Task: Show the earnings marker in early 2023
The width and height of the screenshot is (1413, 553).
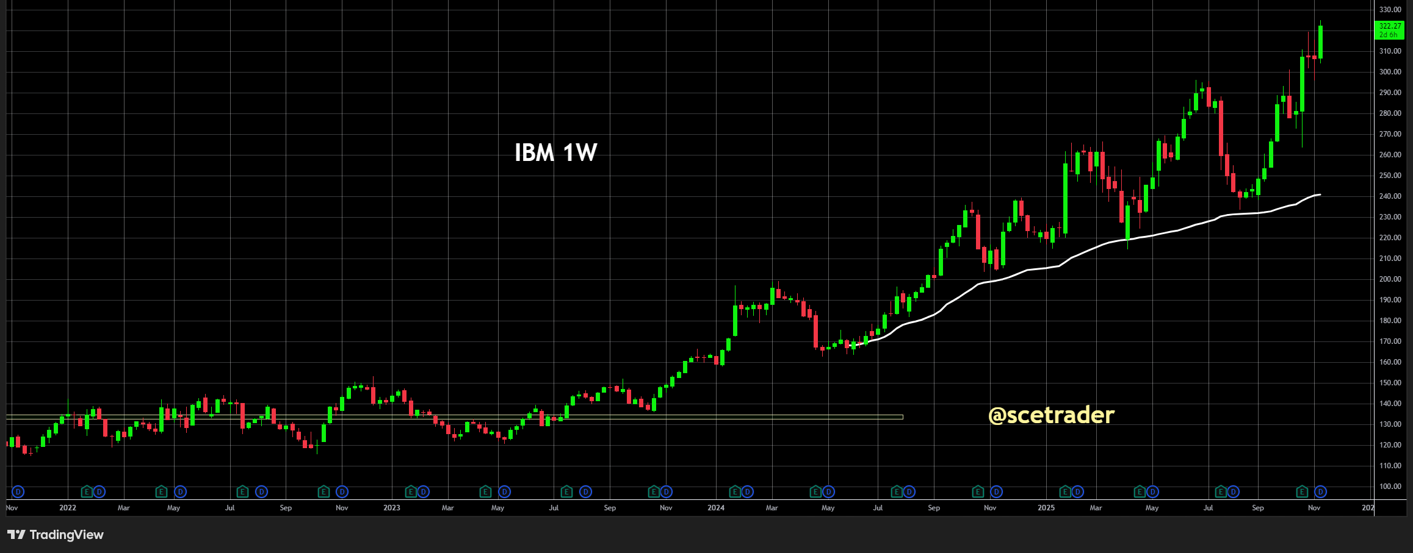Action: point(411,491)
